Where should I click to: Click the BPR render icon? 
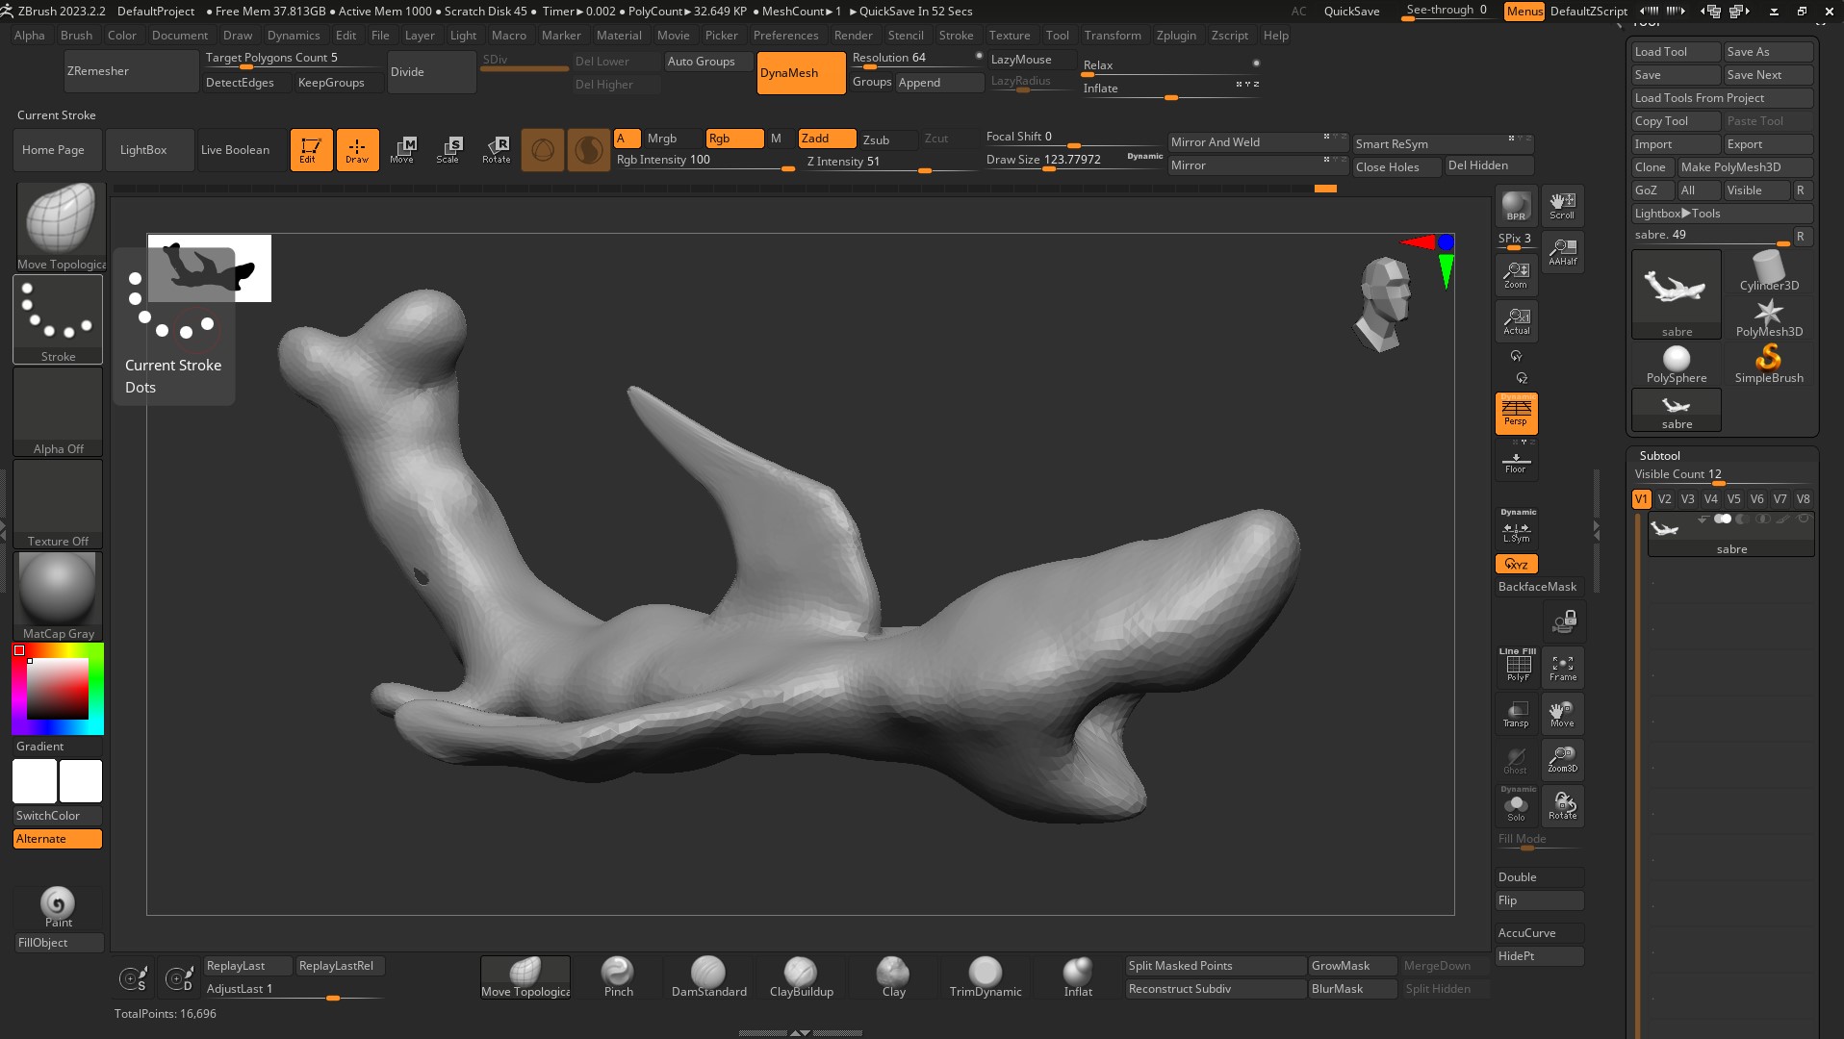click(x=1516, y=206)
